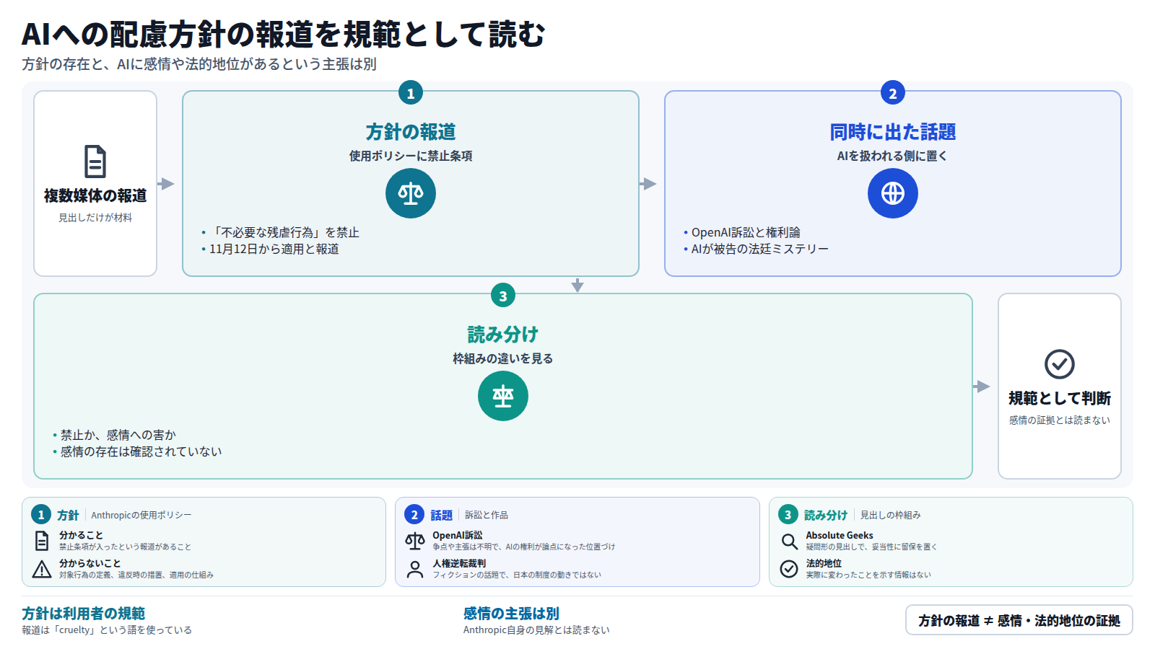Click the text 見出しの枠組み
Image resolution: width=1155 pixels, height=649 pixels.
pos(890,515)
